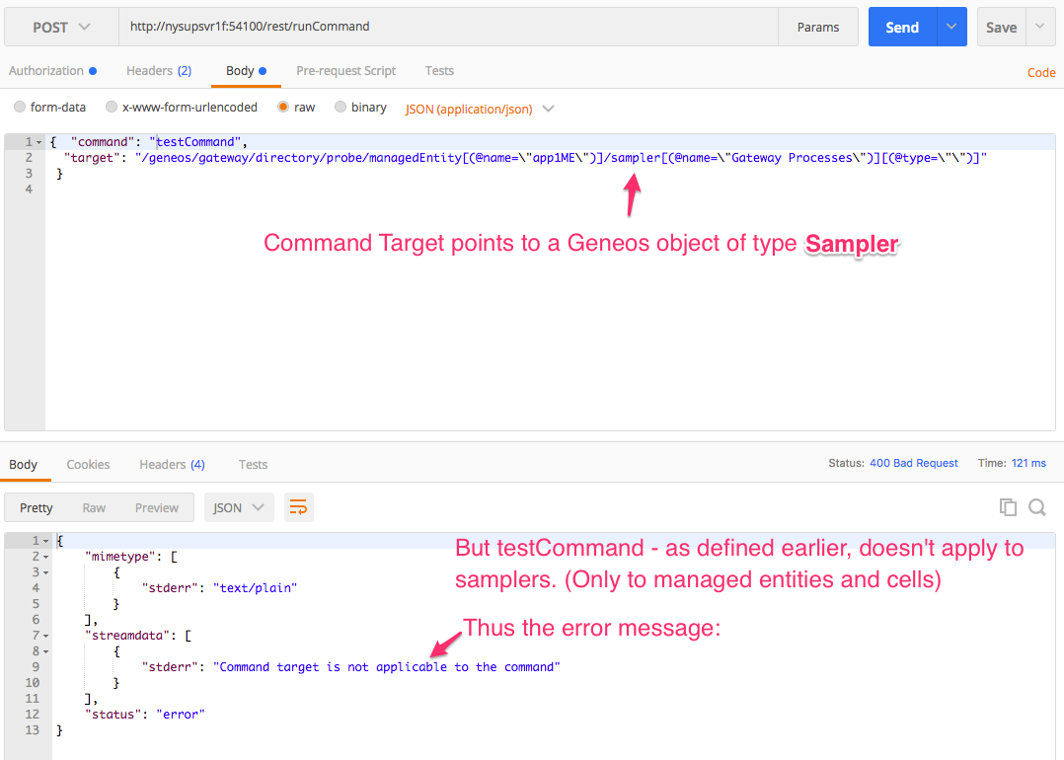Toggle the response line wrap icon

point(298,507)
